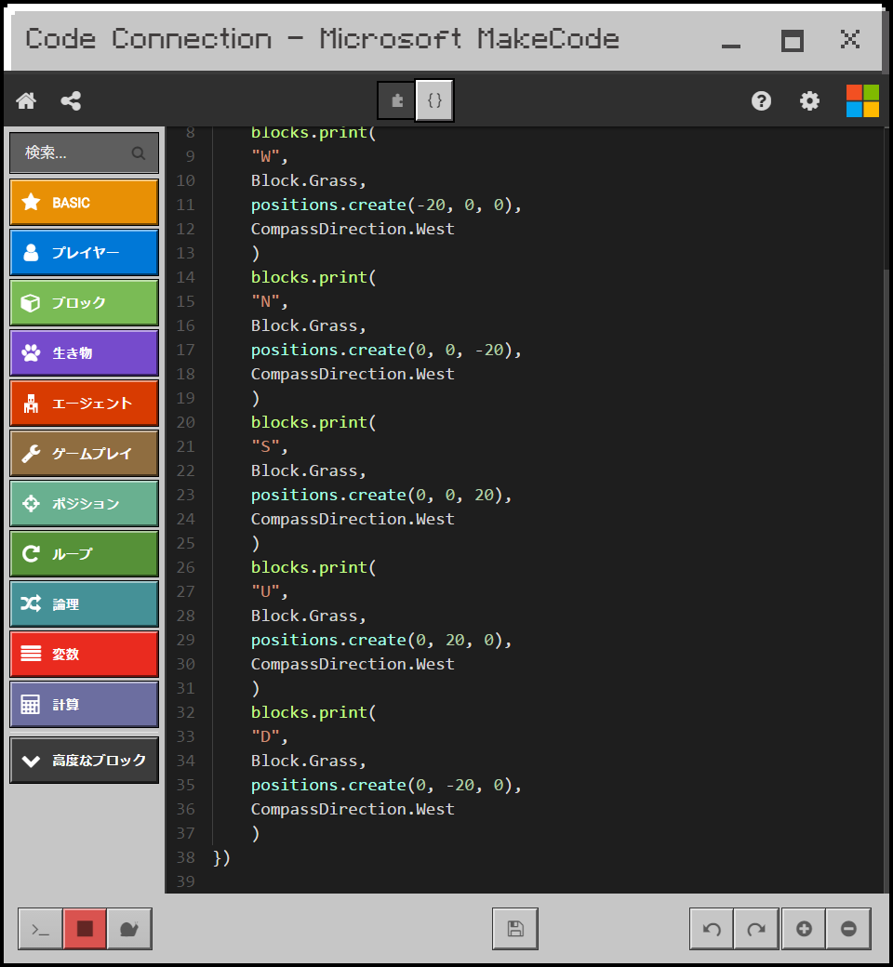
Task: Save the project with the floppy disk icon
Action: [514, 928]
